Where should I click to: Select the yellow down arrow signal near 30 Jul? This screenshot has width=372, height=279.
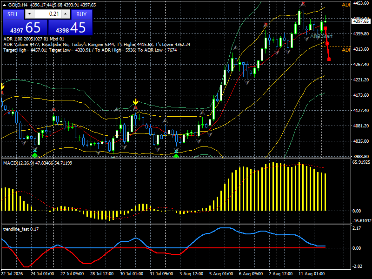[x=135, y=102]
